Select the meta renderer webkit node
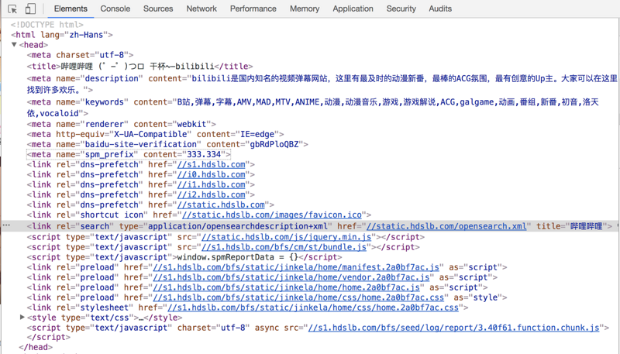This screenshot has width=620, height=354. 122,124
